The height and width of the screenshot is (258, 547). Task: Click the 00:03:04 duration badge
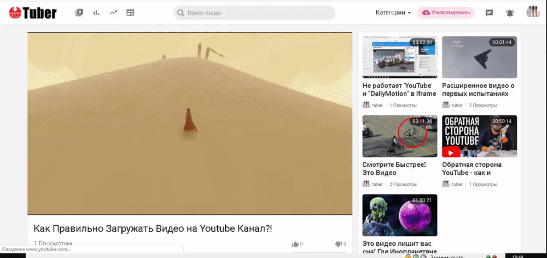(x=422, y=42)
